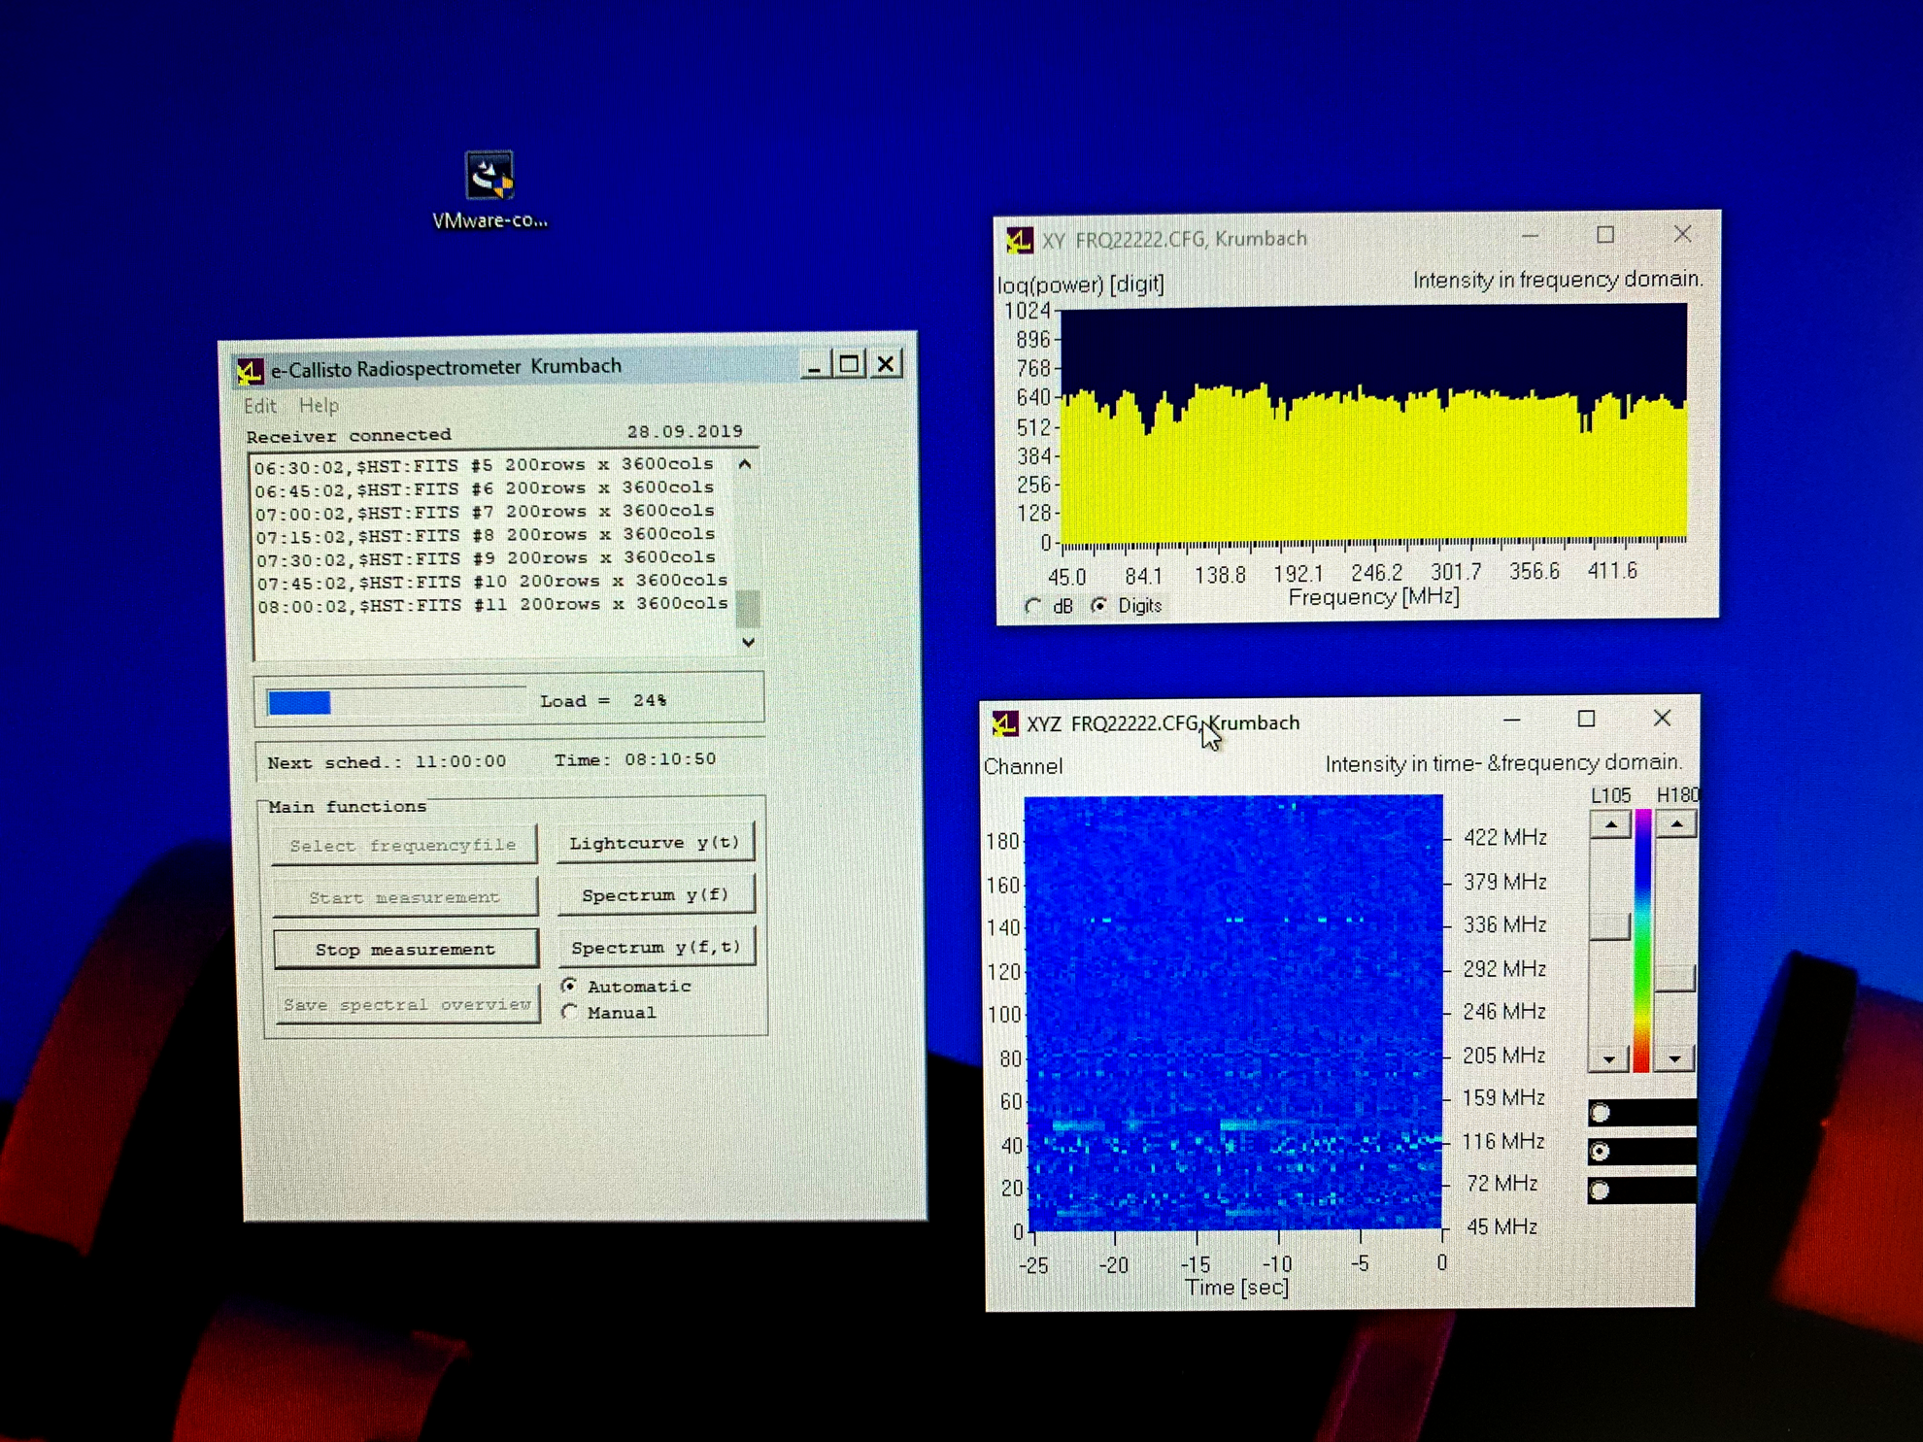Open the VMware desktop shortcut icon
The image size is (1923, 1442).
click(x=489, y=177)
